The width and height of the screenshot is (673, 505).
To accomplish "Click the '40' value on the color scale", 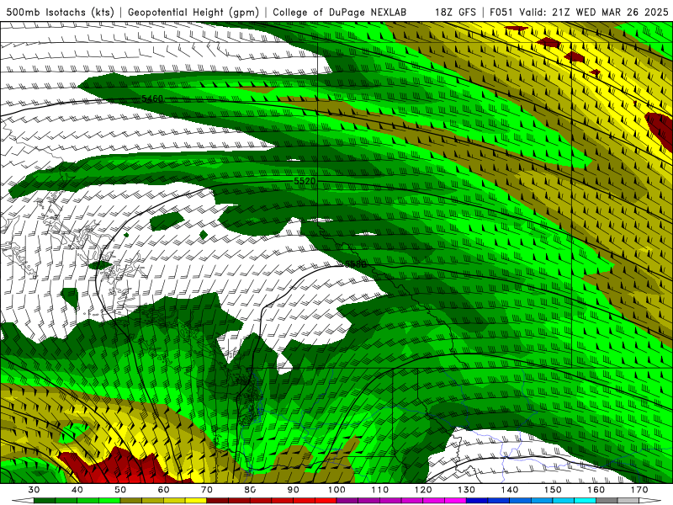I will (77, 490).
